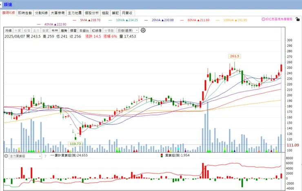Click the 119.73 low price label
Image resolution: width=302 pixels, height=191 pixels.
75,144
